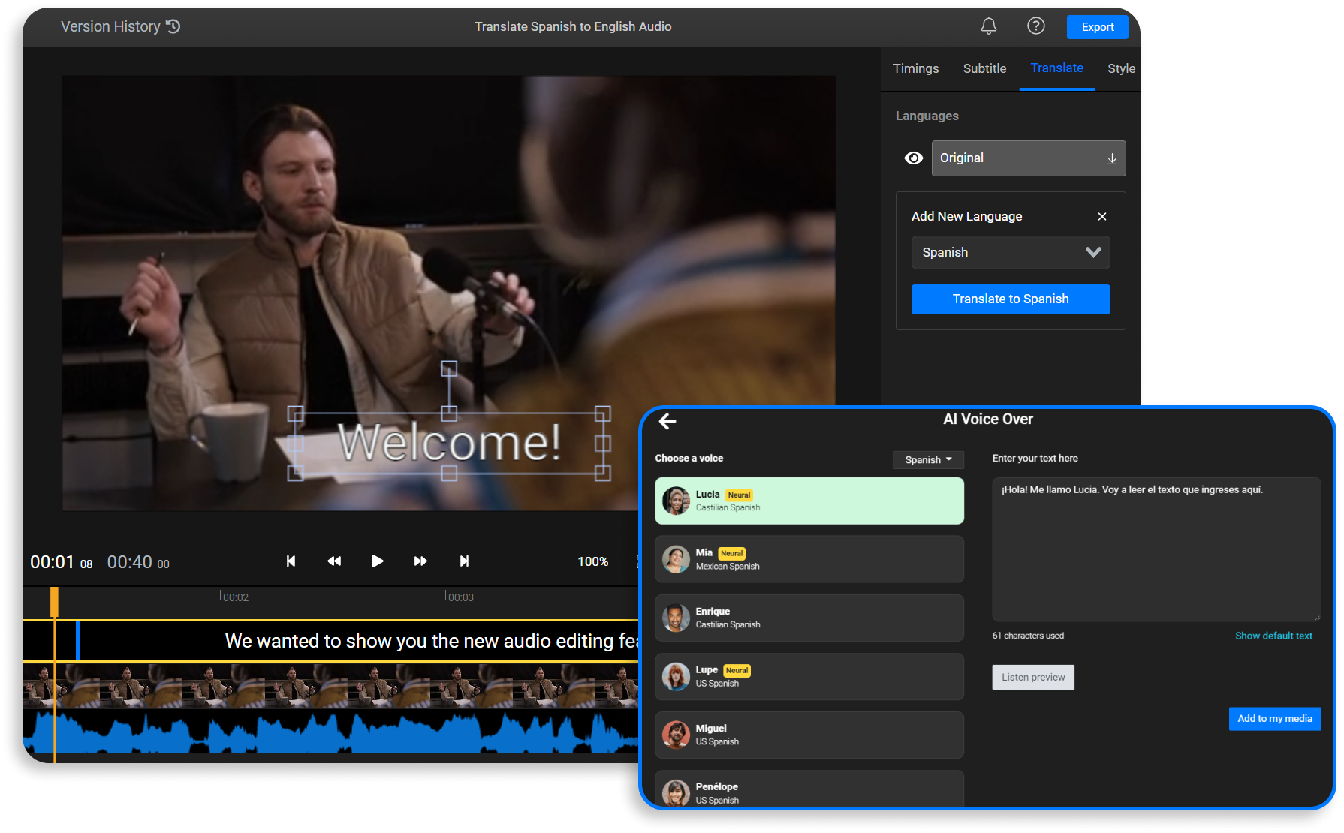Screen dimensions: 1344x833
Task: Click Show default text link
Action: (x=1273, y=636)
